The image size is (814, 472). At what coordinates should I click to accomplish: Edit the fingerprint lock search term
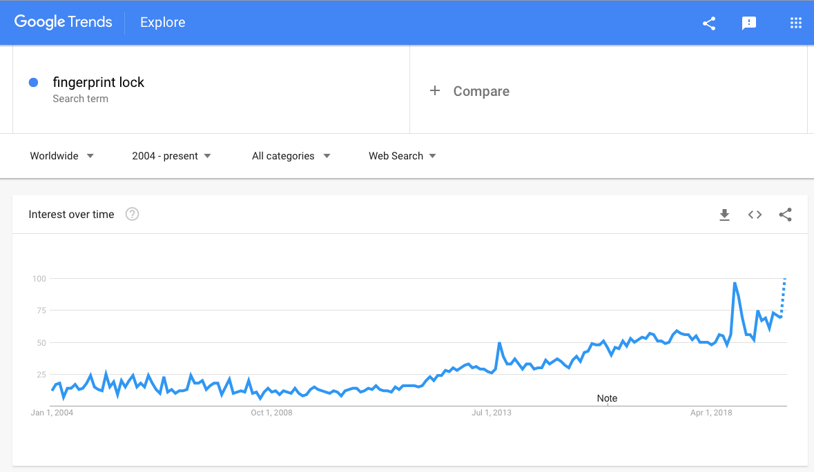99,83
